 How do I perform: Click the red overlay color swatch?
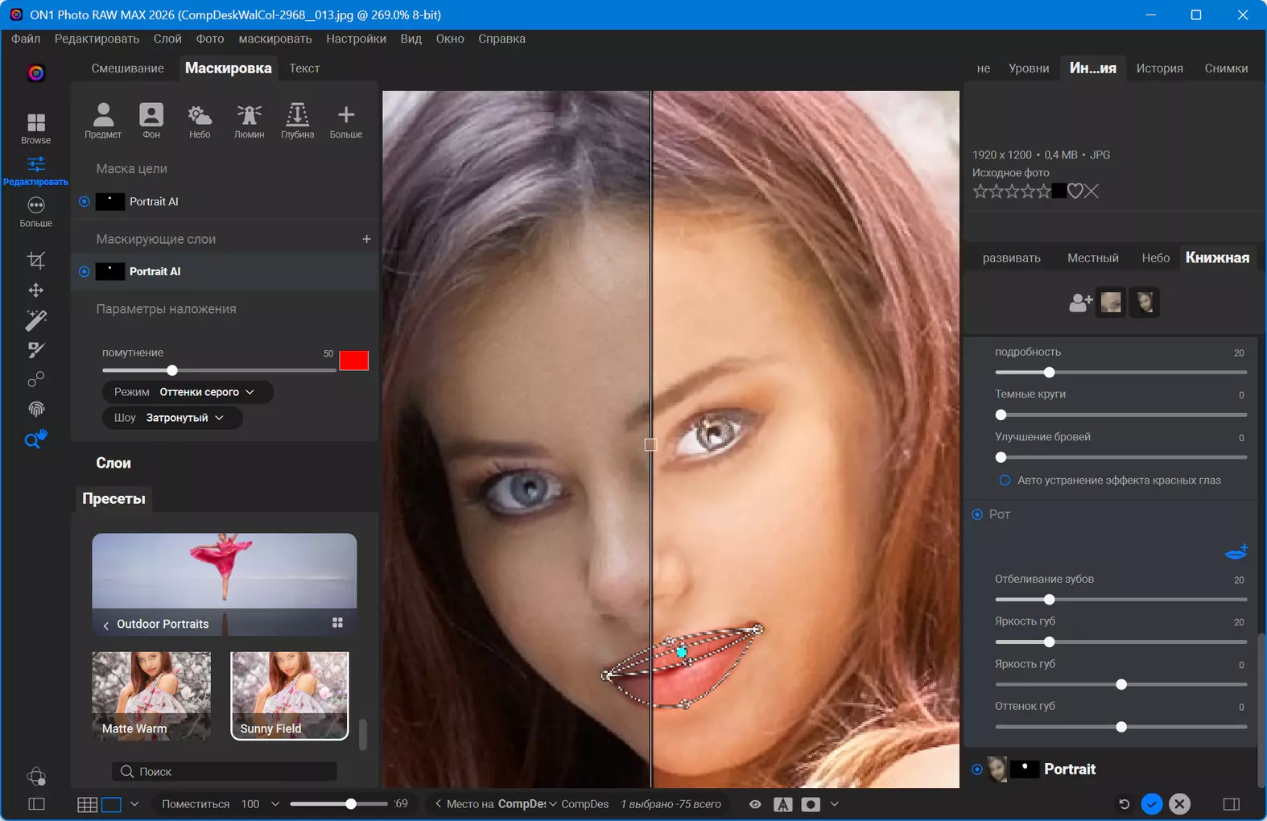(353, 361)
